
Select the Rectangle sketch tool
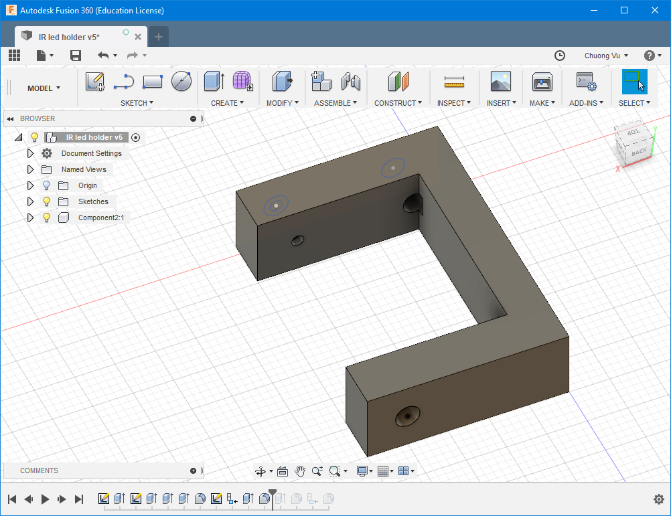click(x=152, y=81)
